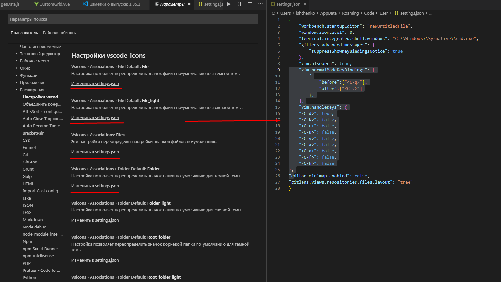The image size is (501, 282).
Task: Switch to the CustomGrid.vue tab
Action: (52, 4)
